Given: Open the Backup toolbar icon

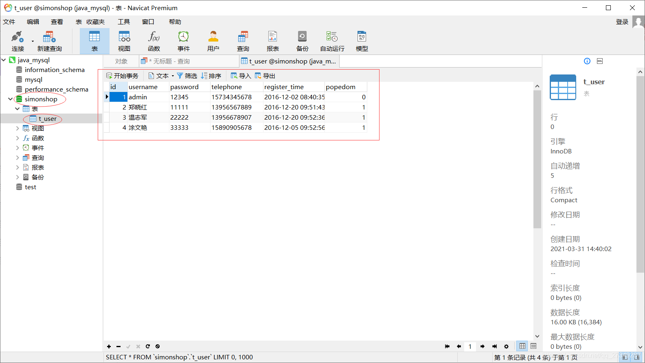Looking at the screenshot, I should (x=303, y=41).
